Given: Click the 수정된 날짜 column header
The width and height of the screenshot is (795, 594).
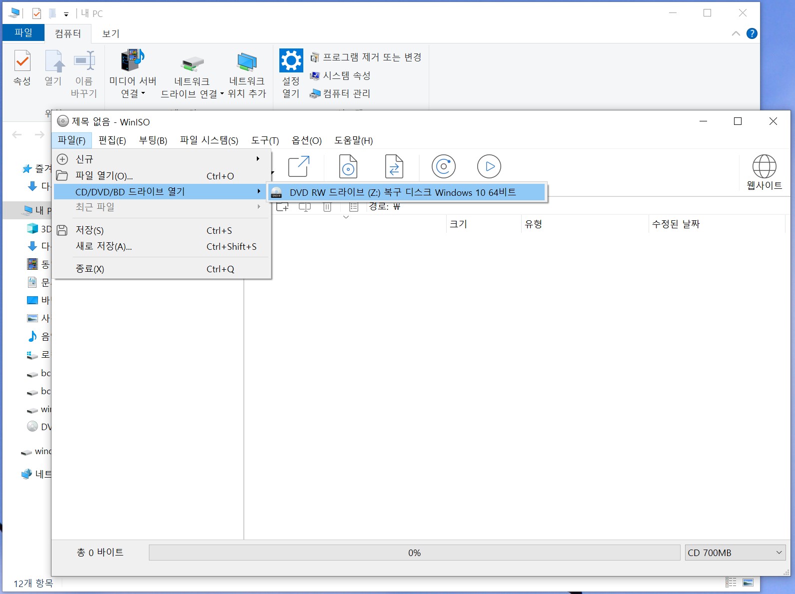Looking at the screenshot, I should (716, 224).
